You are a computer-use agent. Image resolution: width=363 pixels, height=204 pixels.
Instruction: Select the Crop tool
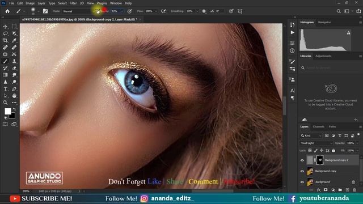click(5, 40)
